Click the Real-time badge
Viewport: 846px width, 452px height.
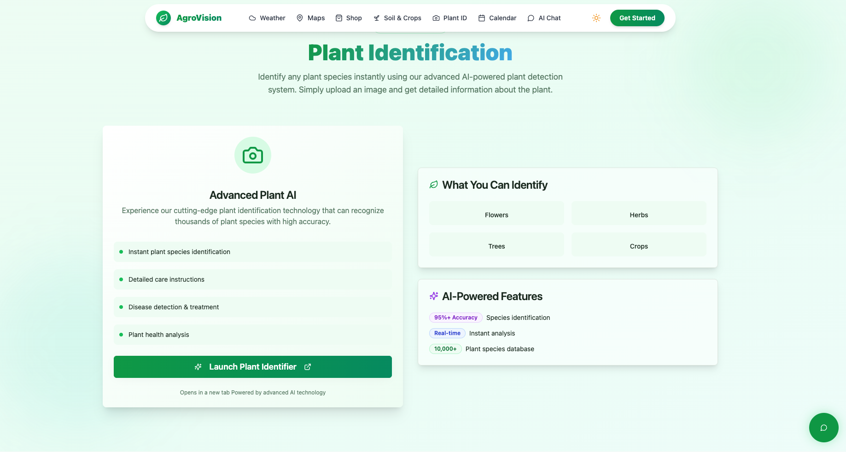coord(447,333)
